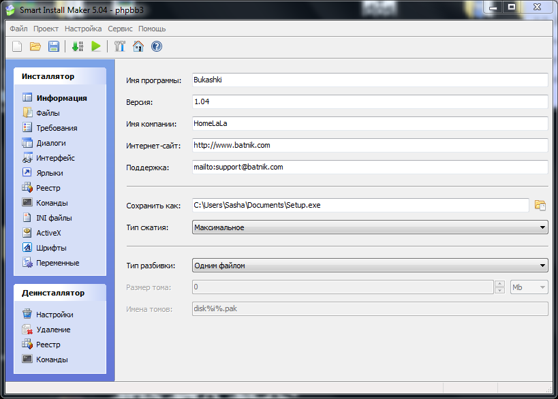
Task: Click the Run/Test green play icon
Action: pyautogui.click(x=96, y=46)
